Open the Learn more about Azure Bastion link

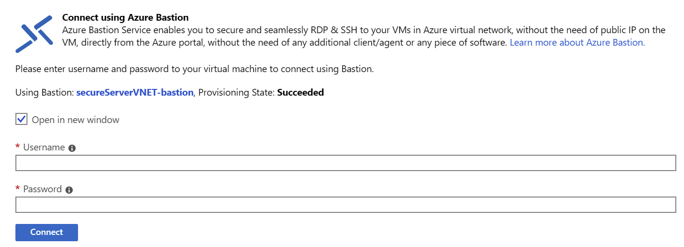(577, 42)
